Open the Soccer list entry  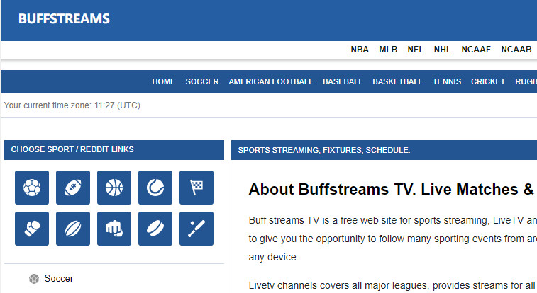point(59,279)
